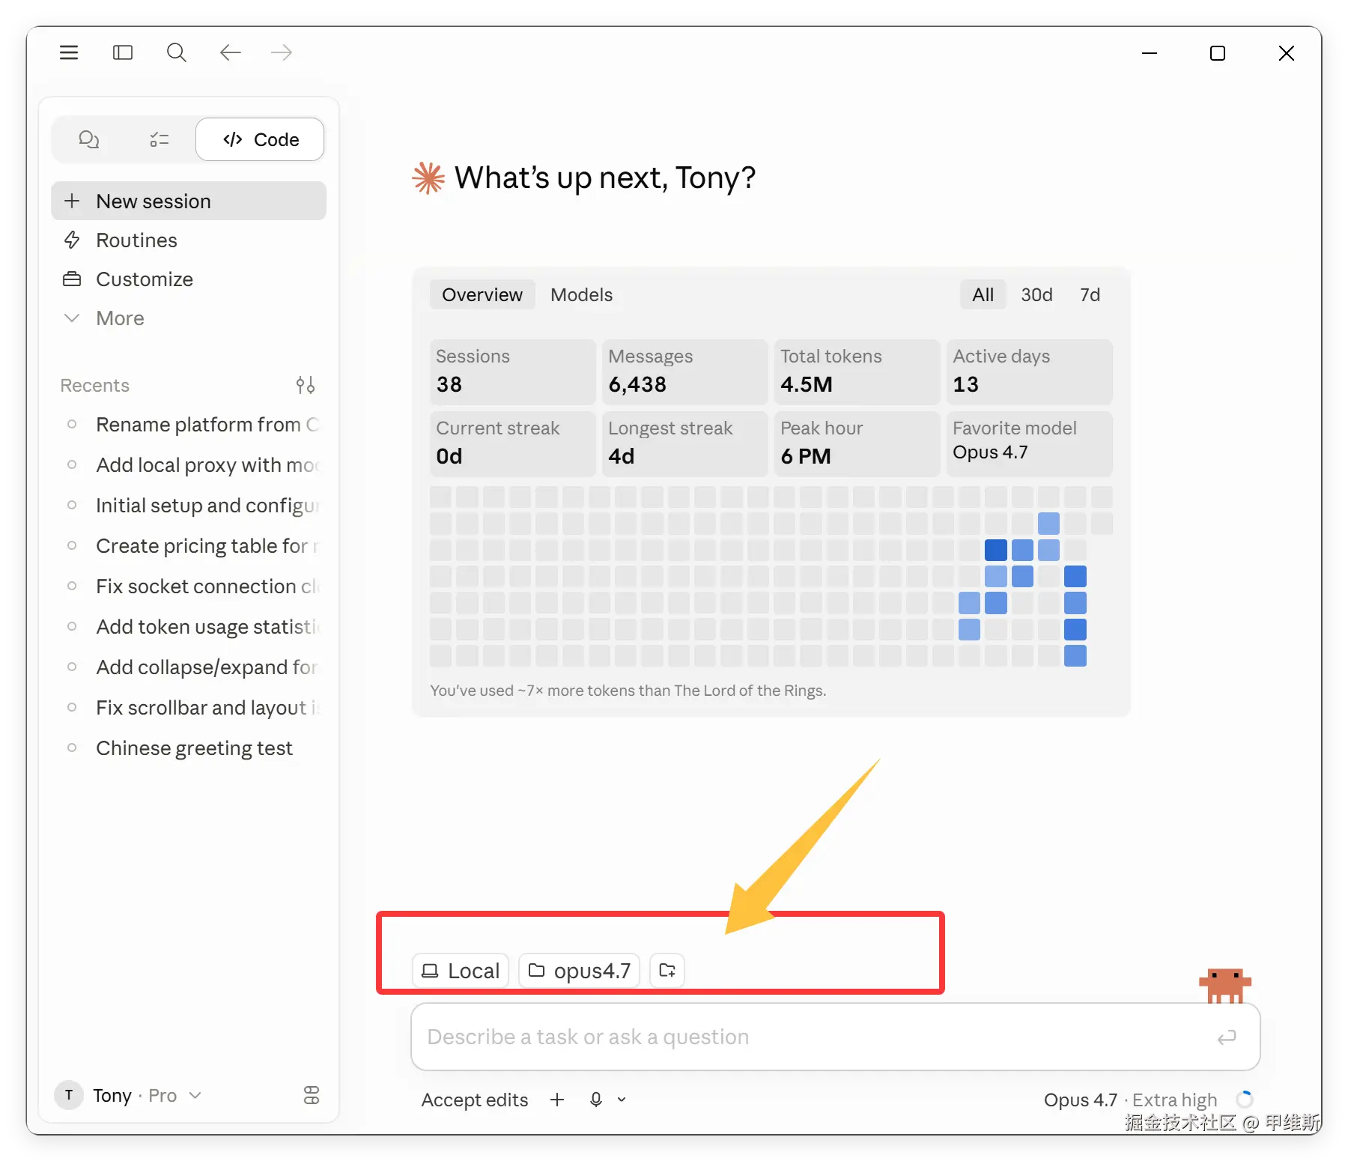Image resolution: width=1348 pixels, height=1161 pixels.
Task: Click the toggles icon beside the account name
Action: point(312,1095)
